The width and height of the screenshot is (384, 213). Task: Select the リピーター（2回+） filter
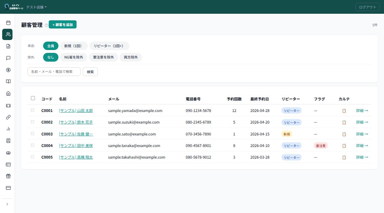pos(109,46)
